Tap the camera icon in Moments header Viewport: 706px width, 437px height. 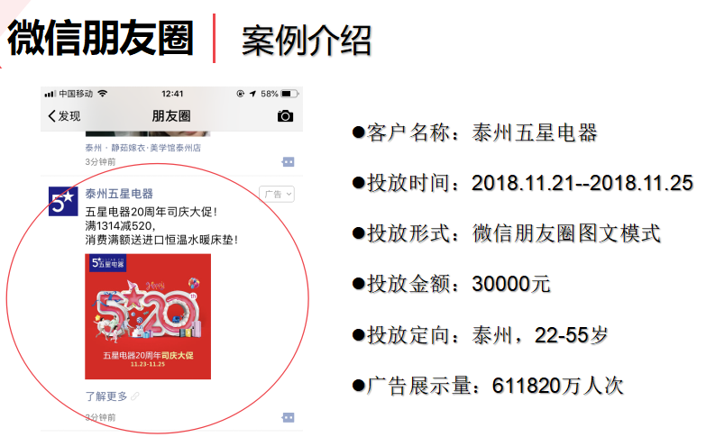pyautogui.click(x=285, y=116)
